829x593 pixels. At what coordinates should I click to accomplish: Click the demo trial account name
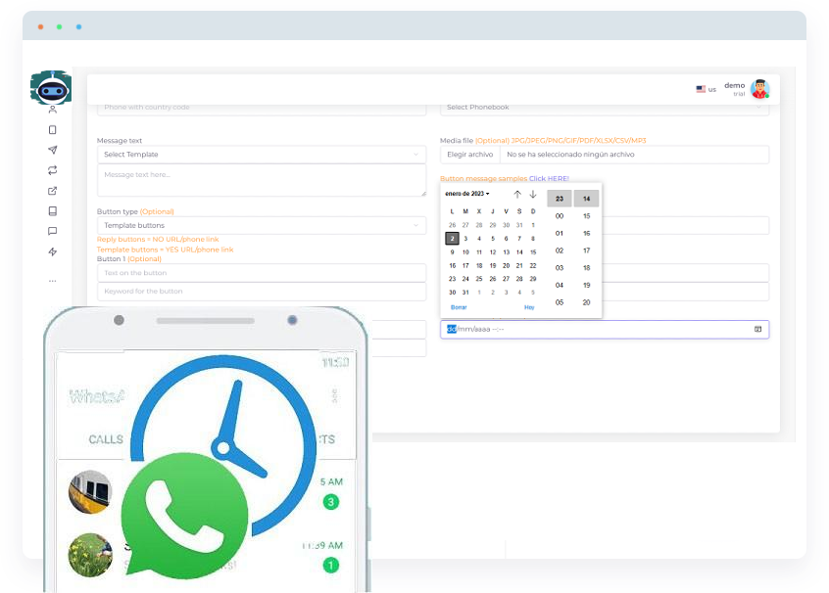click(734, 89)
